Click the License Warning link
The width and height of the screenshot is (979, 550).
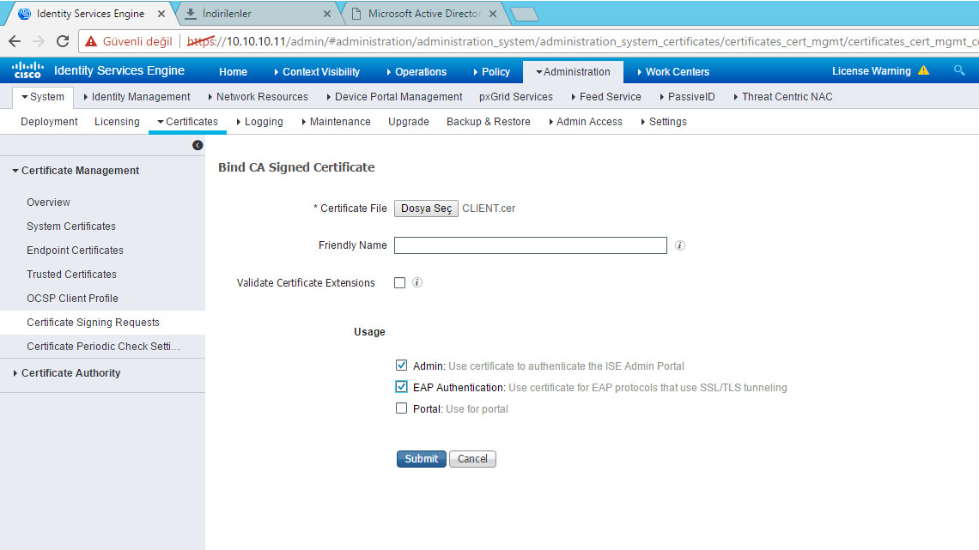pos(871,71)
